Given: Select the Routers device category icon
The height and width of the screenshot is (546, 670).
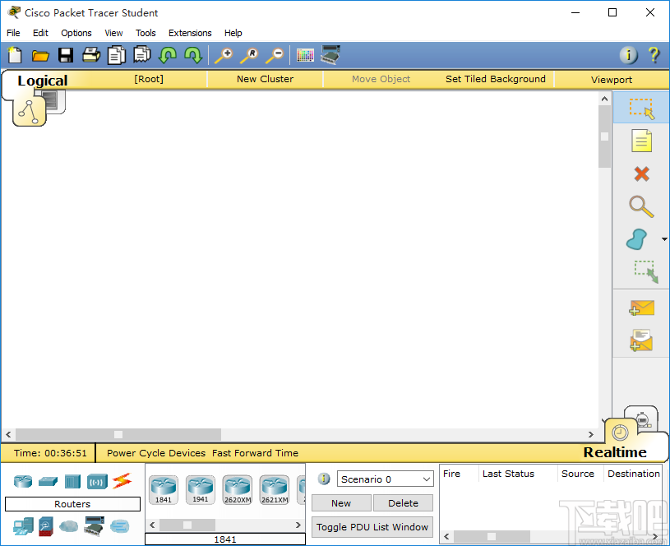Looking at the screenshot, I should pyautogui.click(x=23, y=481).
